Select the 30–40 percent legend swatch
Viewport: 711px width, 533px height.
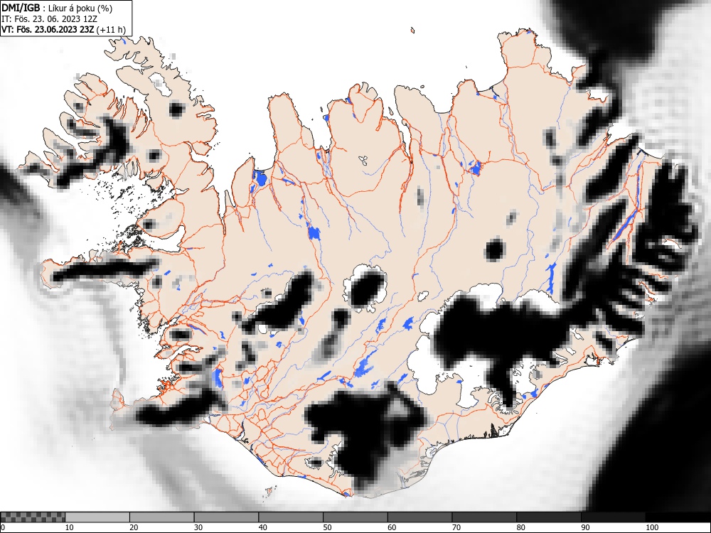[x=226, y=517]
